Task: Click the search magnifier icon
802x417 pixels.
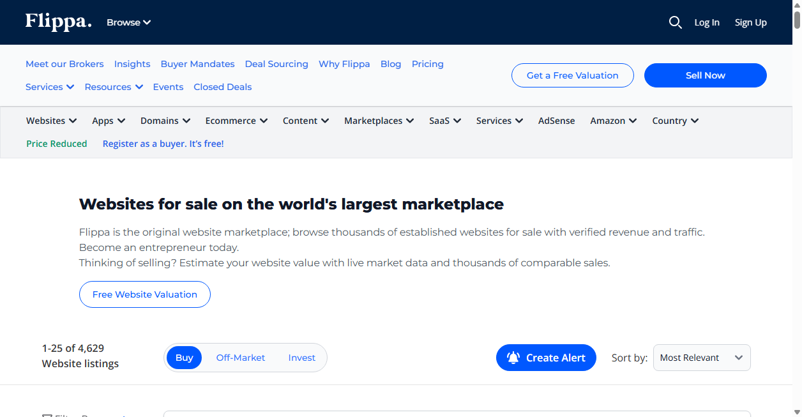Action: click(675, 22)
